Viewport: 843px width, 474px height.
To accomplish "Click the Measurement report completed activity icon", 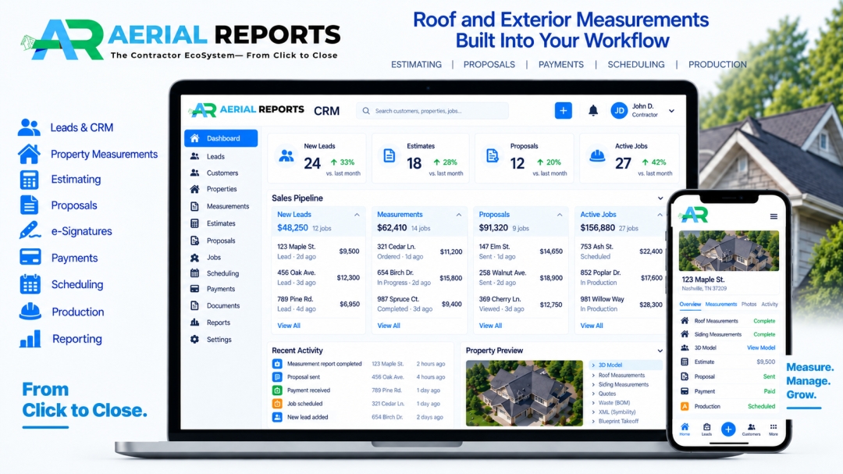I will pyautogui.click(x=277, y=364).
